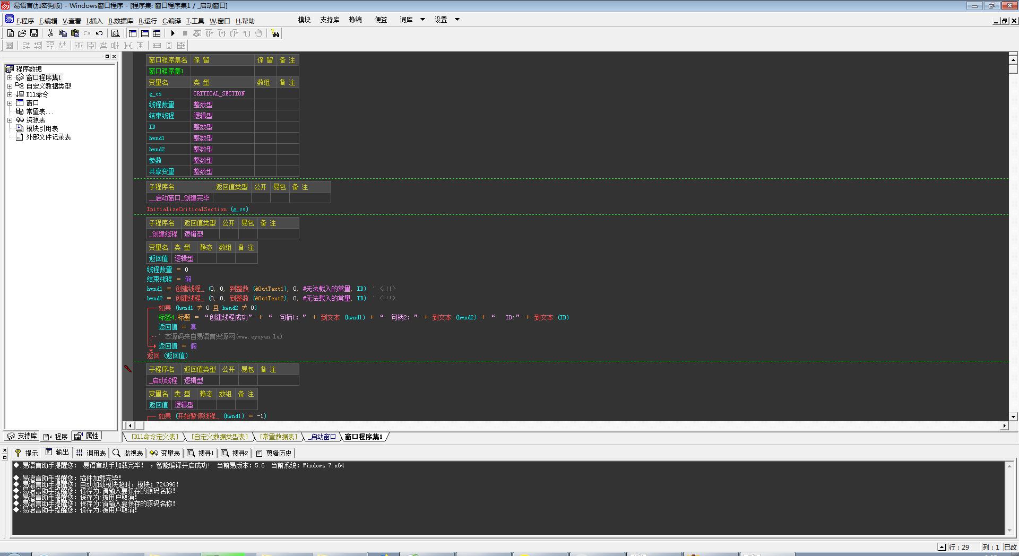Run the program with play icon

(x=172, y=33)
